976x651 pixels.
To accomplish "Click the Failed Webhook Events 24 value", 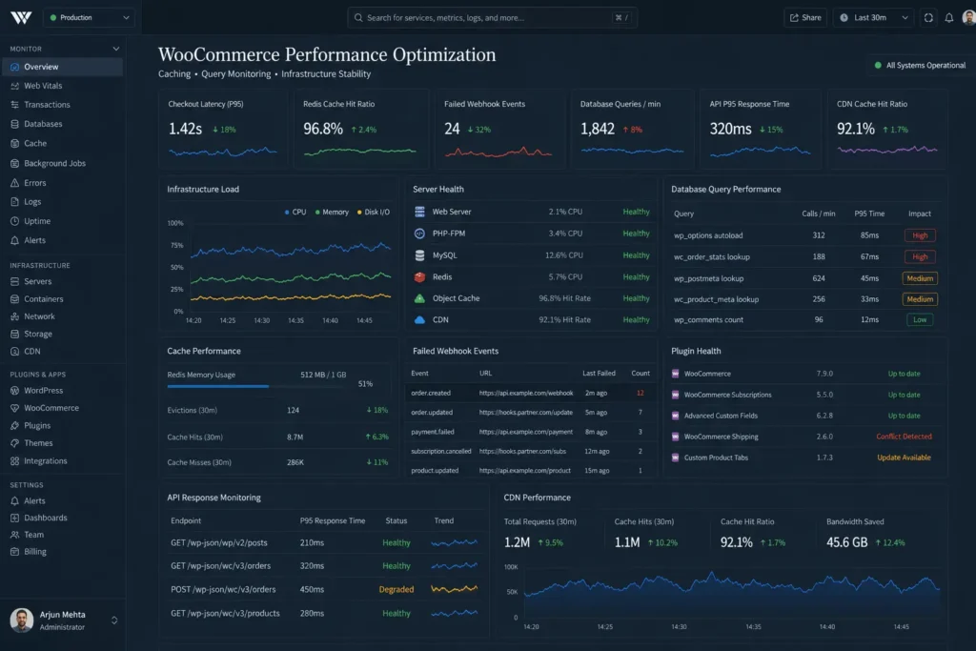I will [x=452, y=129].
